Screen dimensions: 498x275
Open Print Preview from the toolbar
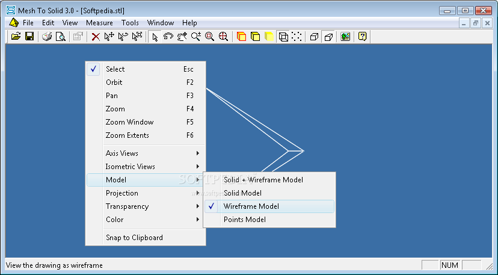[x=61, y=37]
